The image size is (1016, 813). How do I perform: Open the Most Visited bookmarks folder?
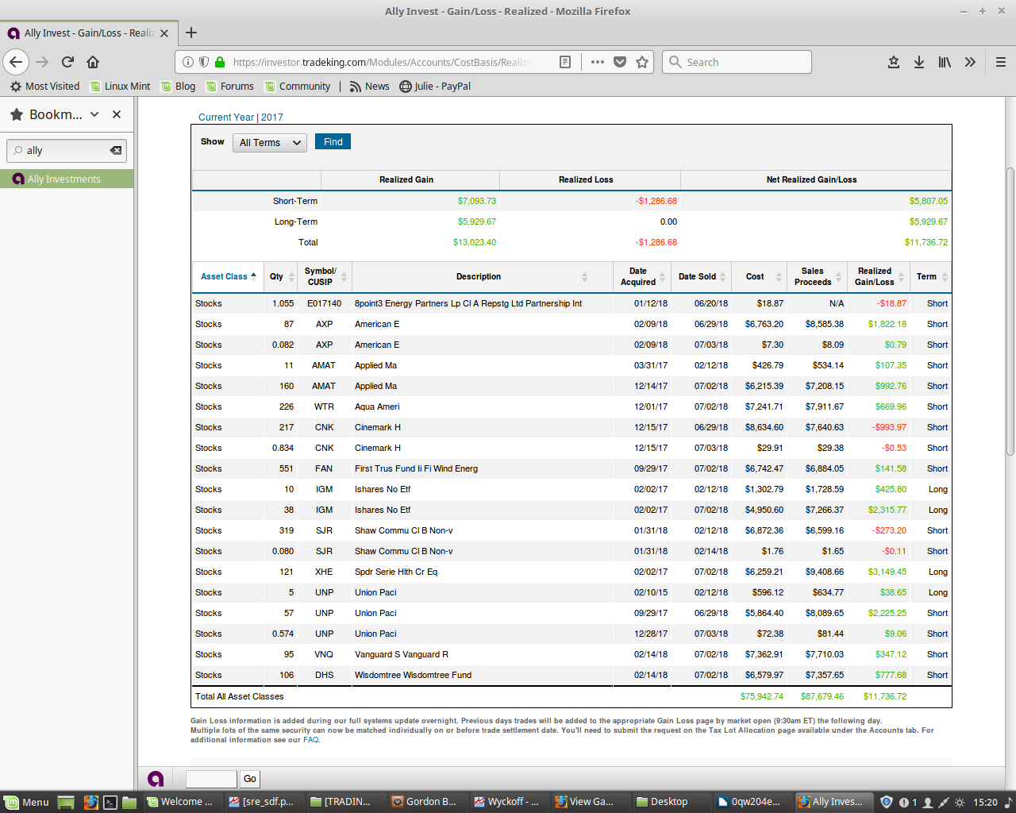(x=45, y=86)
